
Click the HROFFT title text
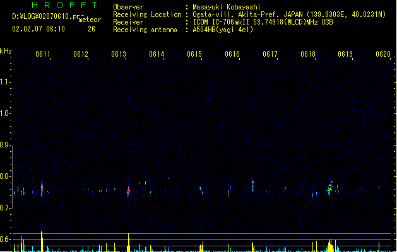[x=64, y=5]
